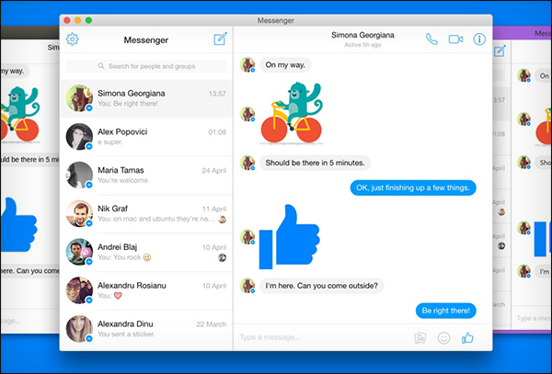Click 'OK, just finishing up a few things.' bubble
The height and width of the screenshot is (374, 552).
(x=413, y=187)
